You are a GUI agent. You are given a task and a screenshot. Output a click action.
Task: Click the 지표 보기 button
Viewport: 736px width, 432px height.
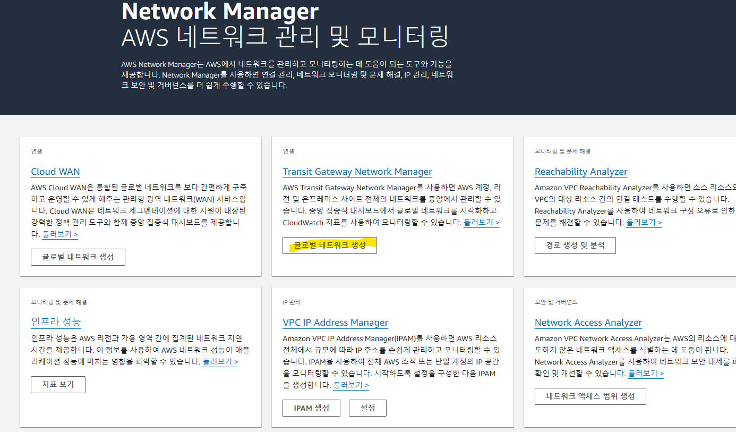pyautogui.click(x=58, y=384)
